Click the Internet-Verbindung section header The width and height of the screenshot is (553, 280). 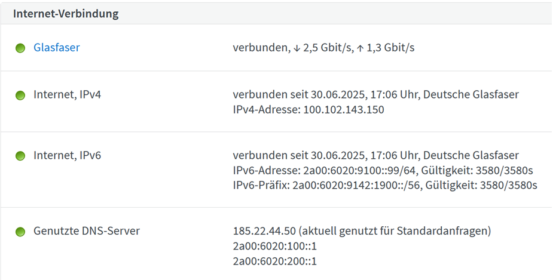tap(66, 14)
